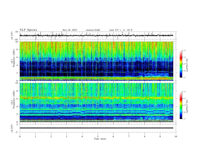Click the "-7" tick on ch.1 colorbar
This screenshot has width=198, height=153.
click(184, 78)
